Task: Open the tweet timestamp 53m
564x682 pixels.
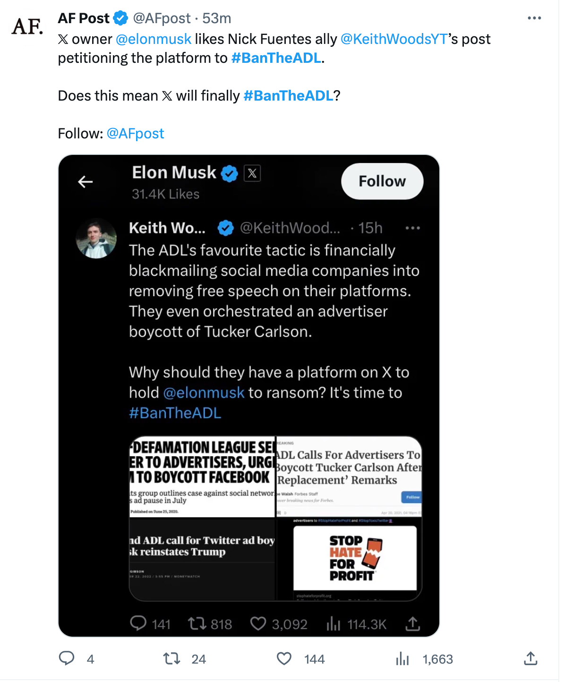Action: [217, 18]
